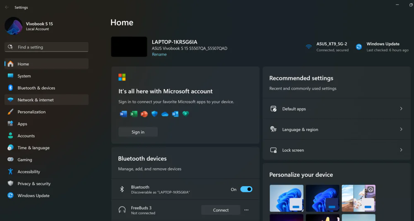
Task: Click the Privacy & security shield icon
Action: click(11, 183)
